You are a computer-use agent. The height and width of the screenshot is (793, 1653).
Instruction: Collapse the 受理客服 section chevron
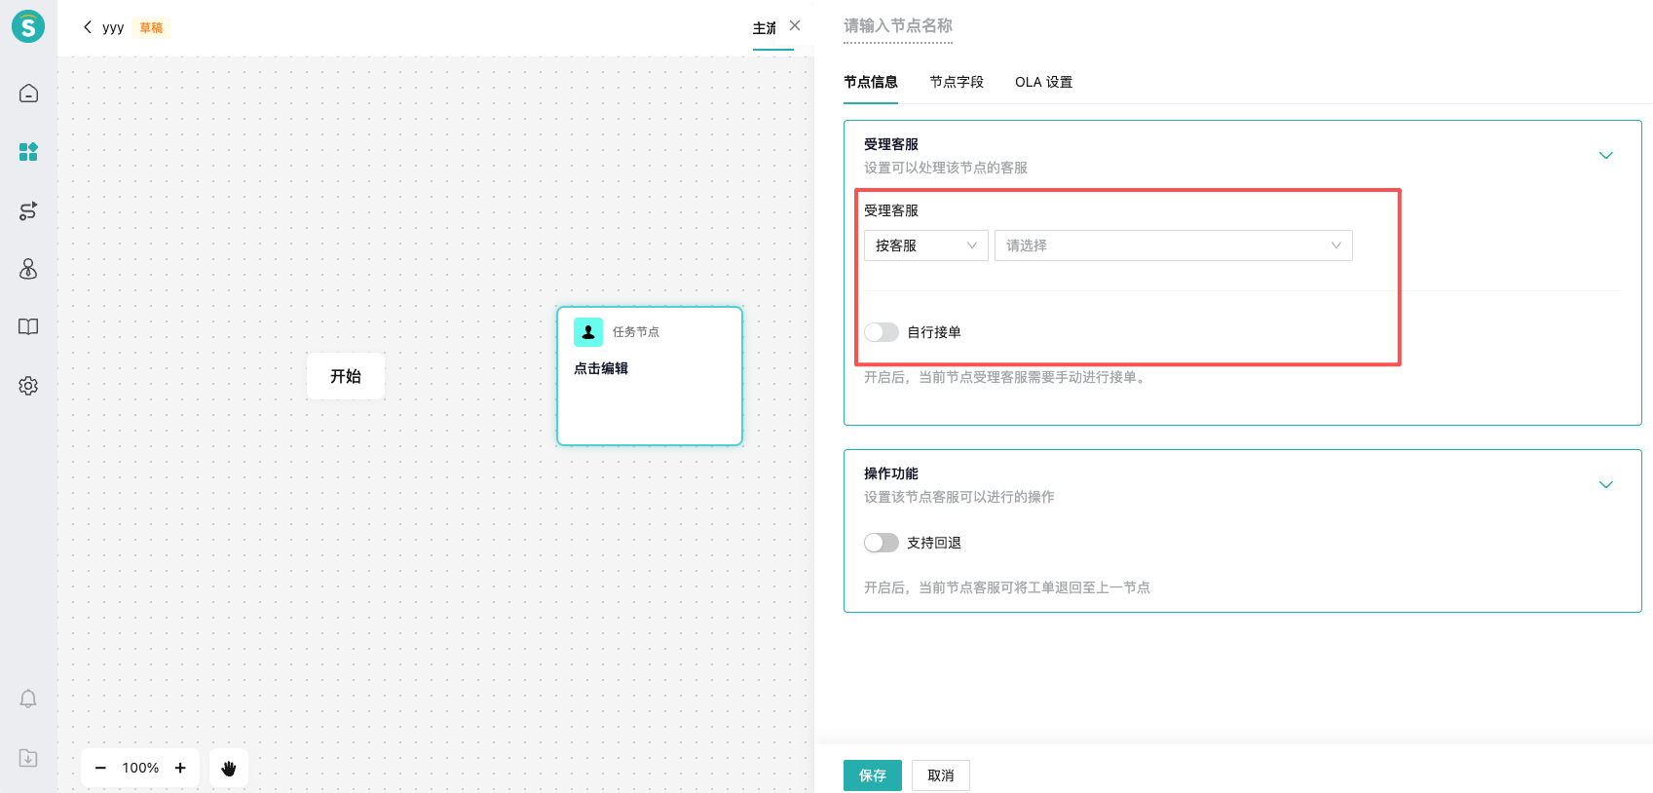coord(1605,156)
